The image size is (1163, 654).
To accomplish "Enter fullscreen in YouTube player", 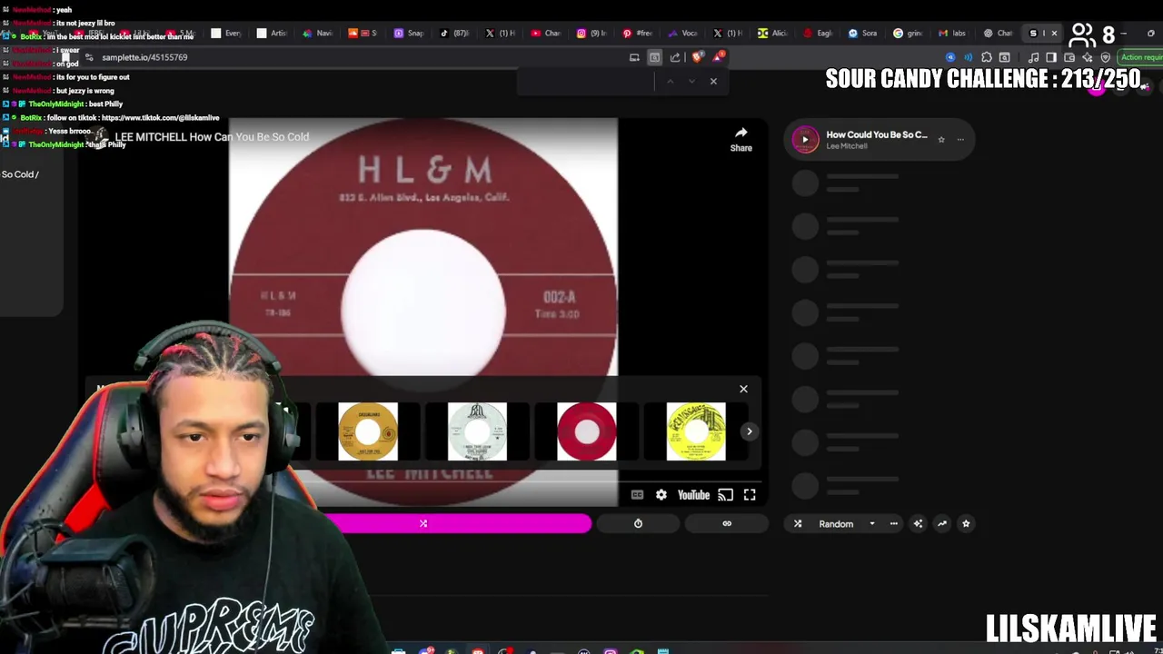I will click(x=750, y=495).
